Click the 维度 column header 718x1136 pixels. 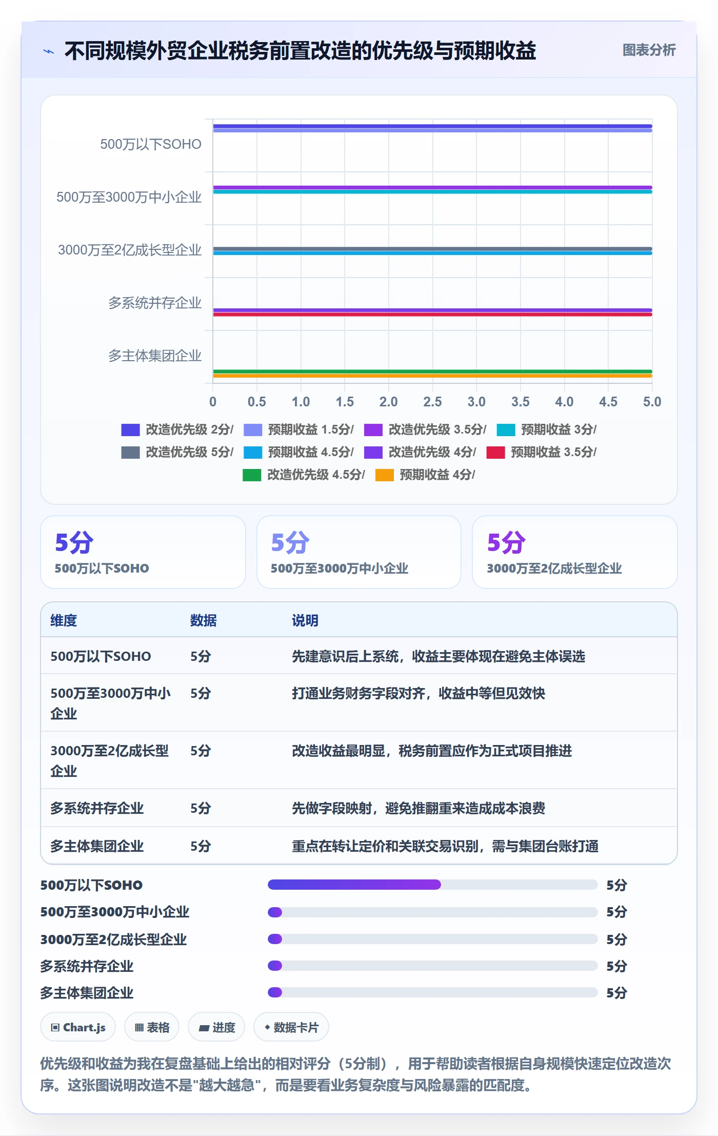click(64, 620)
